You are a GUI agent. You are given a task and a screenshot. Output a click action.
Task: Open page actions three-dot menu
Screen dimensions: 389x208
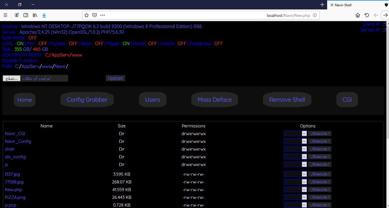click(x=102, y=15)
